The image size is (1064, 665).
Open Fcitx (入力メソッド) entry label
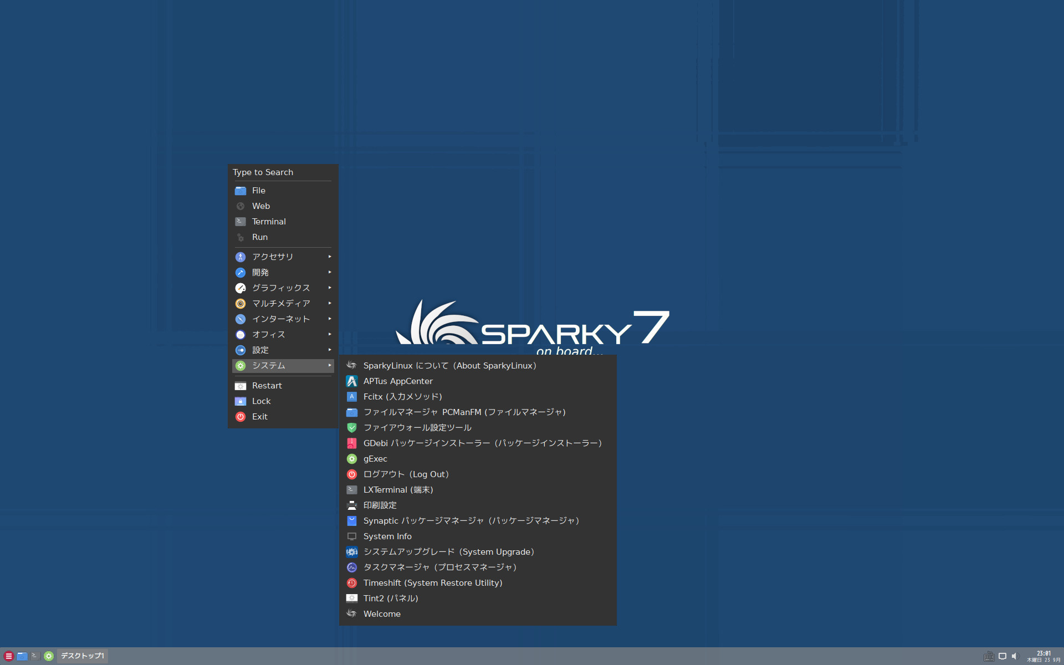point(403,397)
